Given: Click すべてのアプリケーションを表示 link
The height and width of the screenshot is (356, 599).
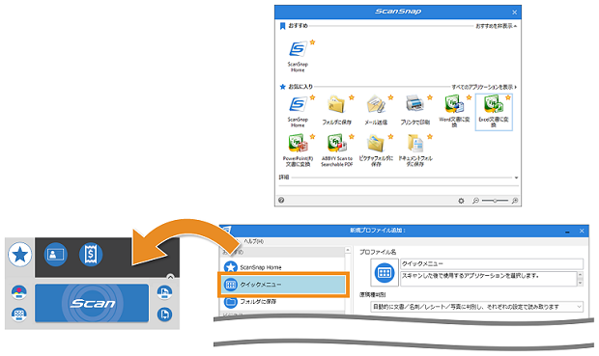Looking at the screenshot, I should 484,87.
